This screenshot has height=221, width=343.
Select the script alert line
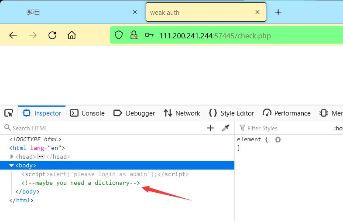click(105, 174)
